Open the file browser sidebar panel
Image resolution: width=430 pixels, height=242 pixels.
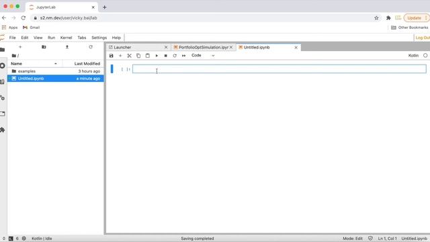pos(3,50)
